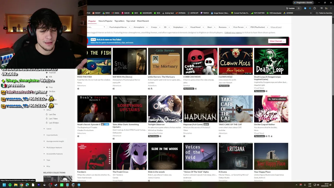
Task: Expand the Accessibility features filter
Action: point(54,154)
